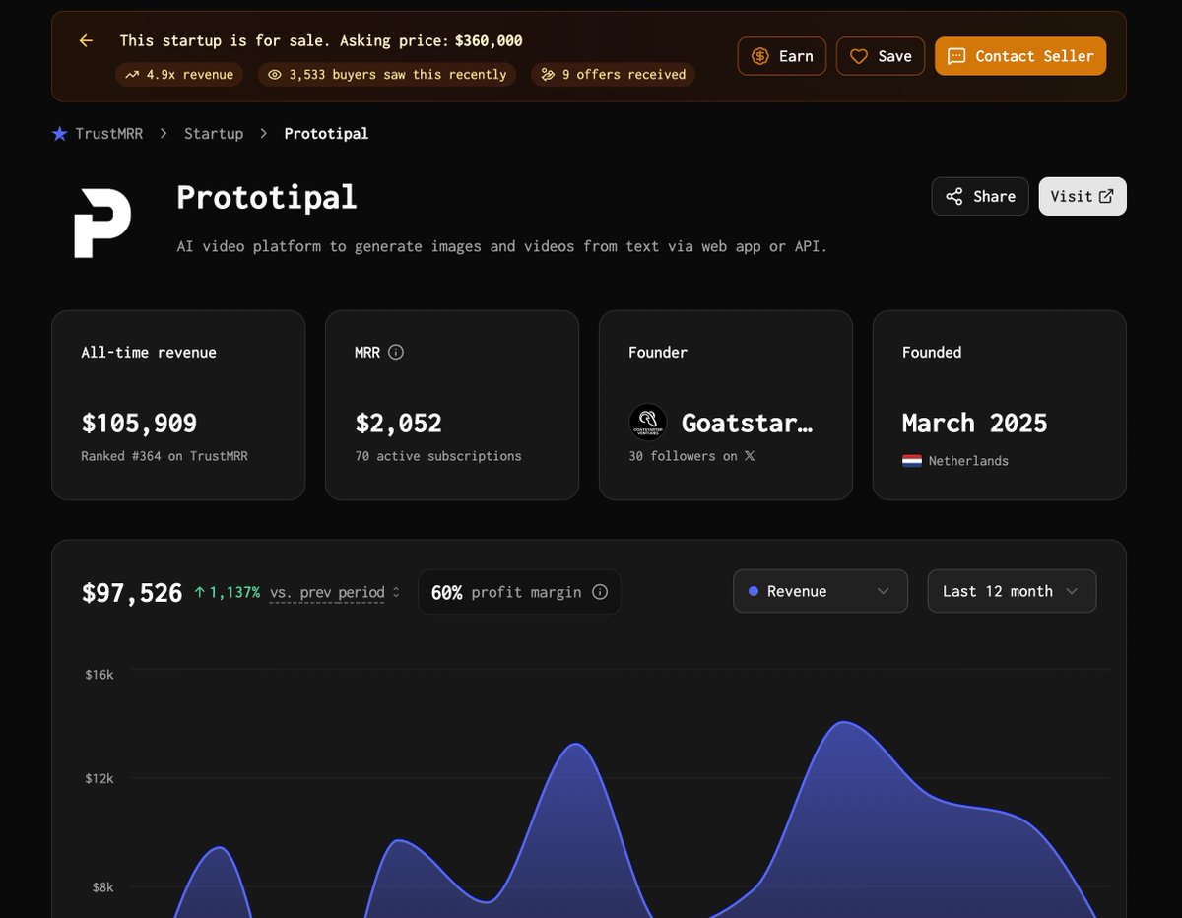Click the 3,533 buyers saw this badge
The height and width of the screenshot is (918, 1182).
pyautogui.click(x=386, y=74)
